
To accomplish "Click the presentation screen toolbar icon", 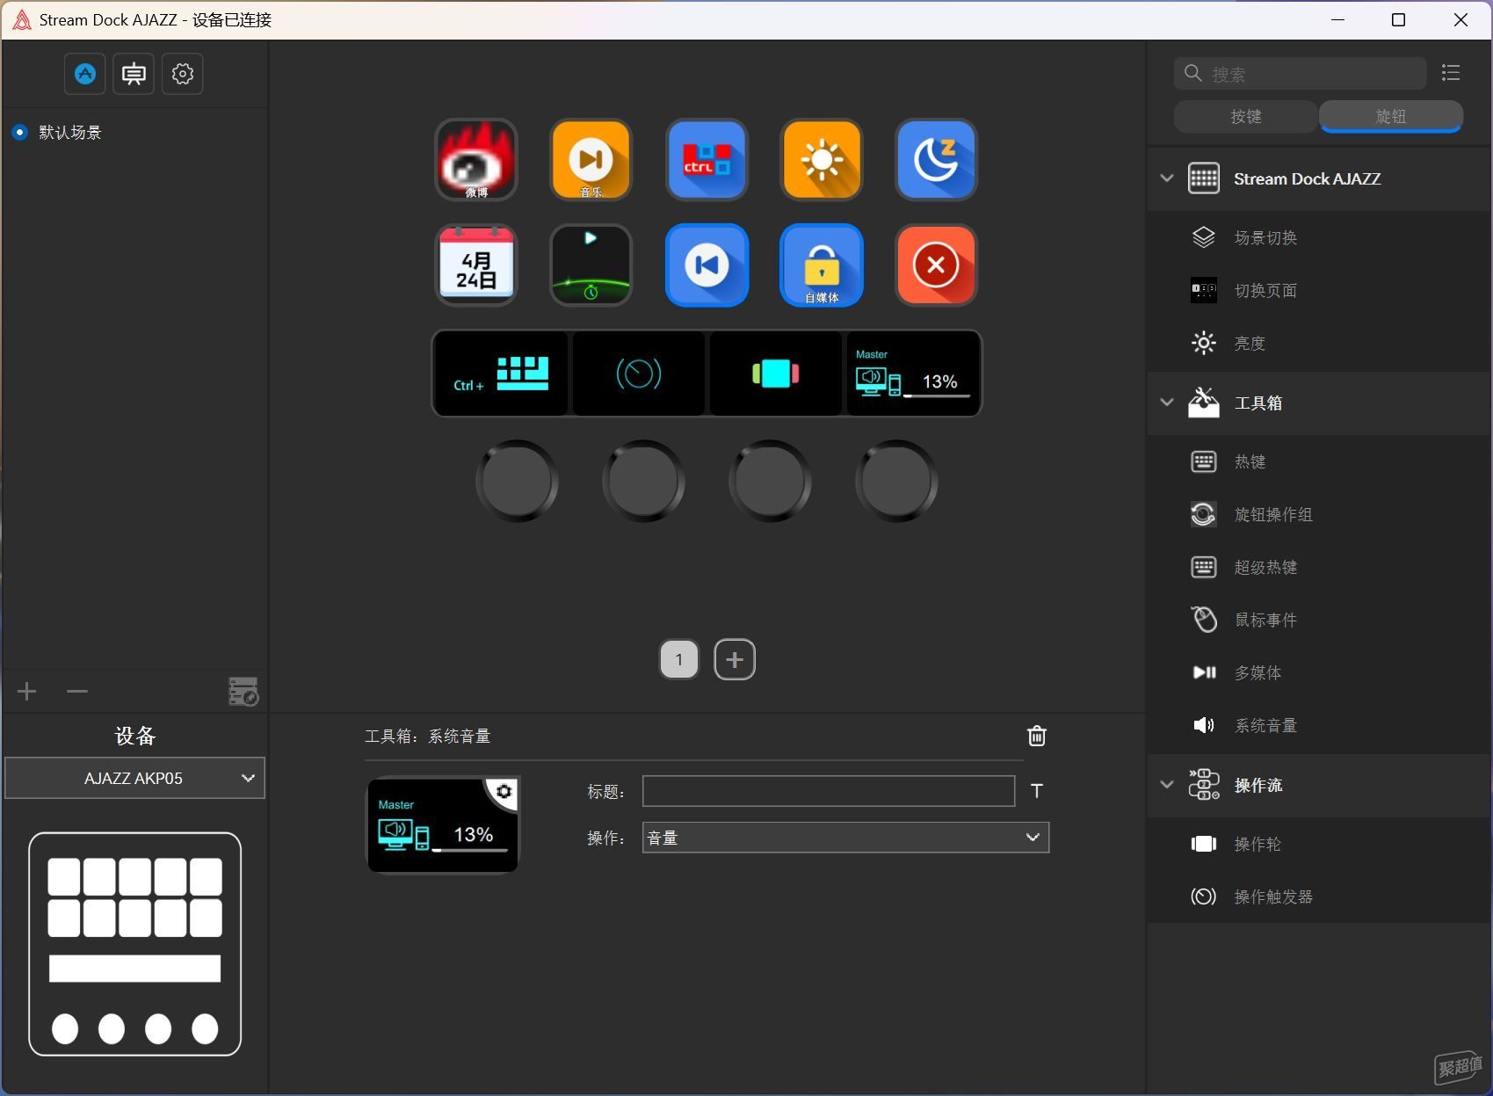I will (134, 74).
